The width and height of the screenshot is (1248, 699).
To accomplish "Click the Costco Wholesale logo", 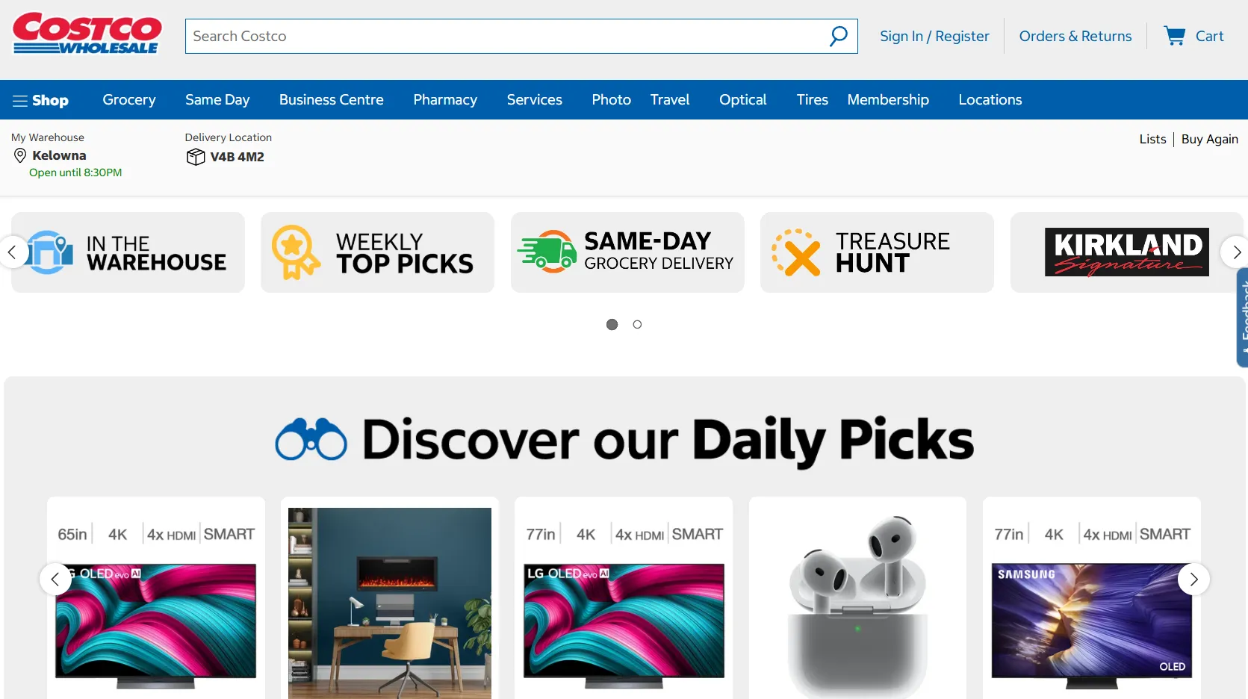I will pos(87,34).
